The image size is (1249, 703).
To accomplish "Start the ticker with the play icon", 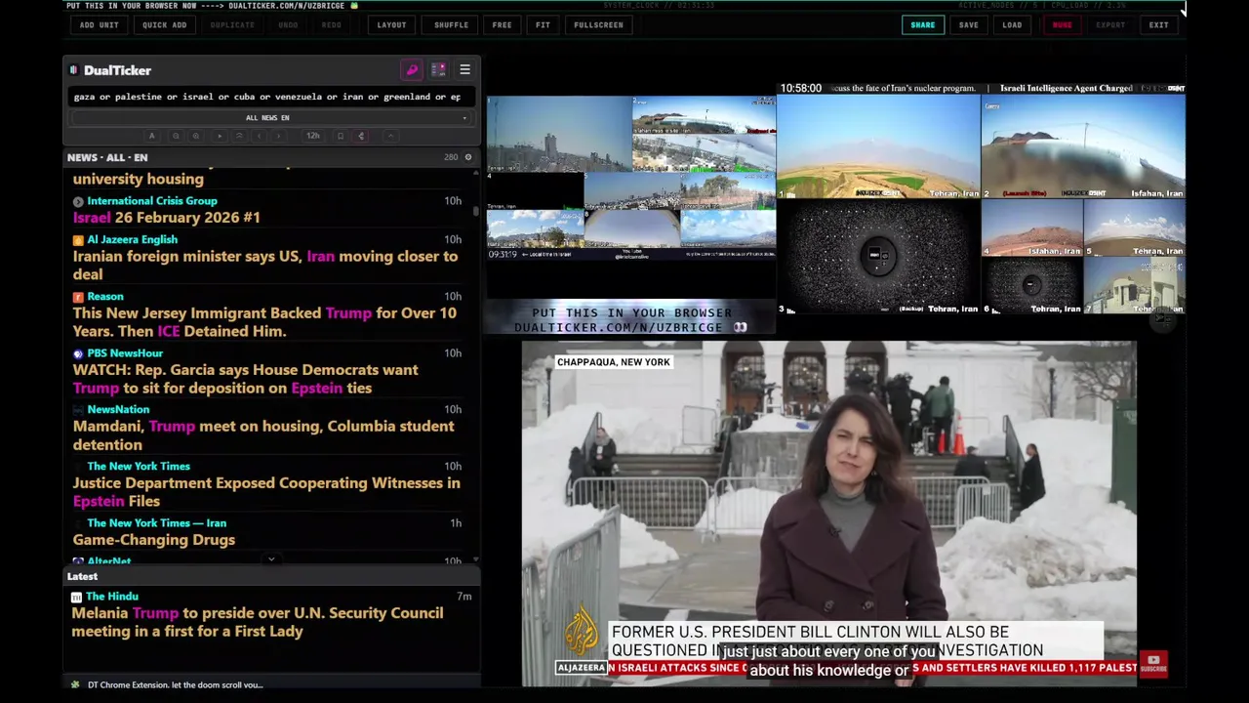I will coord(220,136).
